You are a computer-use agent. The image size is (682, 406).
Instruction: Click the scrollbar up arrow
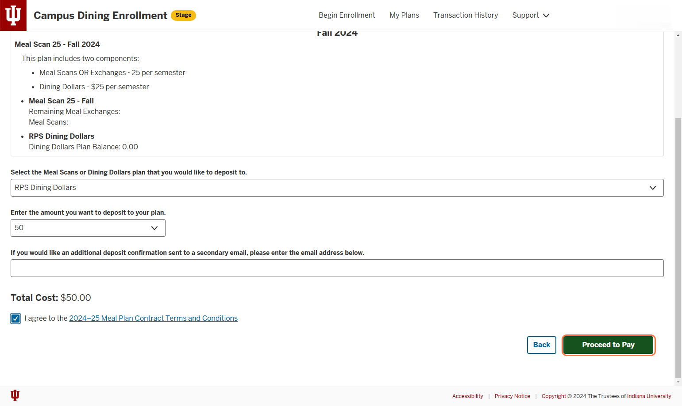678,35
